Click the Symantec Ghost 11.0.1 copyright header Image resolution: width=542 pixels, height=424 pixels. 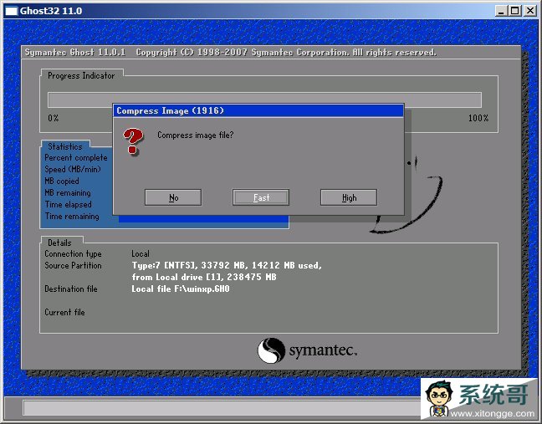pos(231,53)
